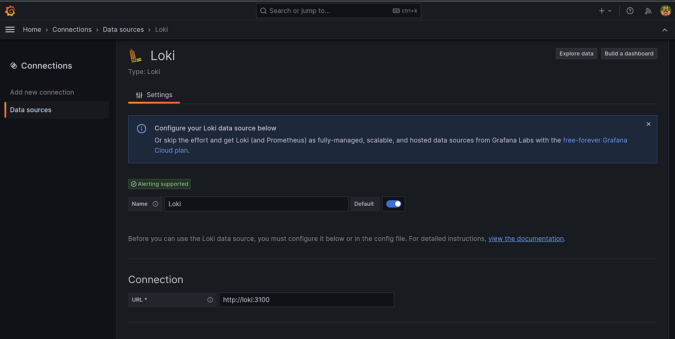The height and width of the screenshot is (339, 675).
Task: Click the Grafana logo
Action: 10,10
